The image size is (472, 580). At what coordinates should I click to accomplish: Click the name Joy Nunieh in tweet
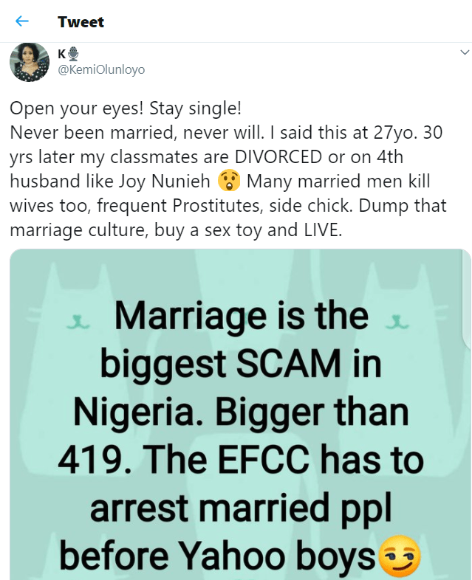coord(165,182)
